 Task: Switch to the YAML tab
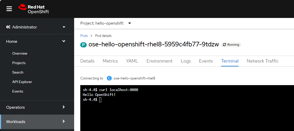(132, 61)
